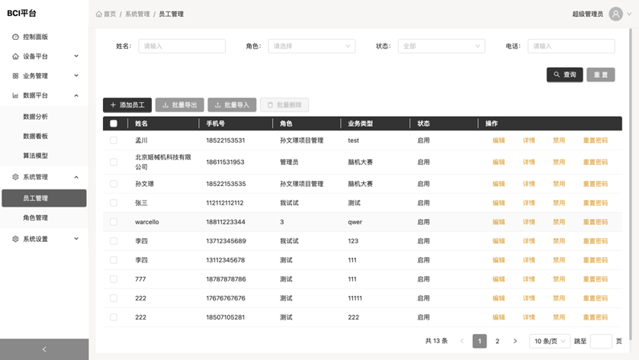Open the 10条/页 page size dropdown
The width and height of the screenshot is (639, 360).
click(x=549, y=342)
